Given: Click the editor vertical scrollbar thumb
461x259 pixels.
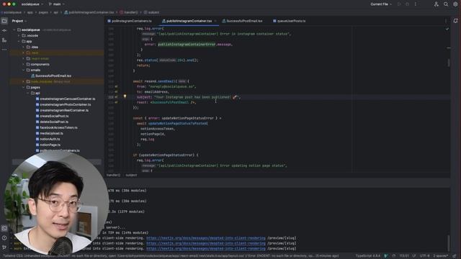Looking at the screenshot, I should [x=448, y=63].
